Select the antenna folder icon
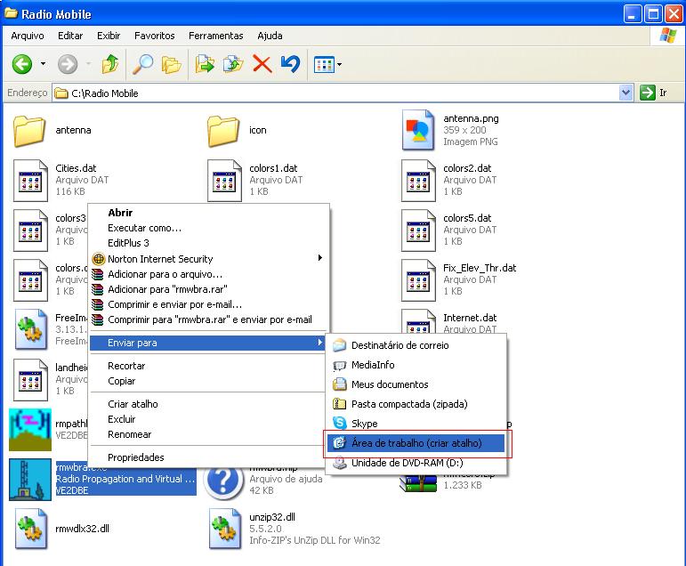Viewport: 686px width, 566px height. pyautogui.click(x=29, y=131)
